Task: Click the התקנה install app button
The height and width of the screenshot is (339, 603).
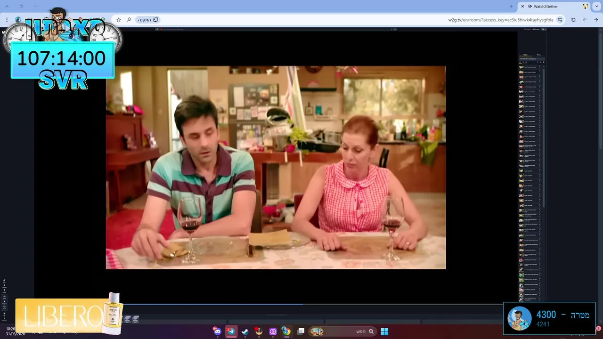Action: coord(148,20)
